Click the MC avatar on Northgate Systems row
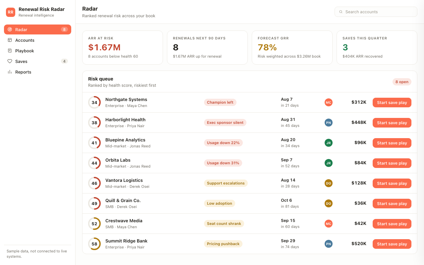Image resolution: width=424 pixels, height=265 pixels. pyautogui.click(x=329, y=102)
